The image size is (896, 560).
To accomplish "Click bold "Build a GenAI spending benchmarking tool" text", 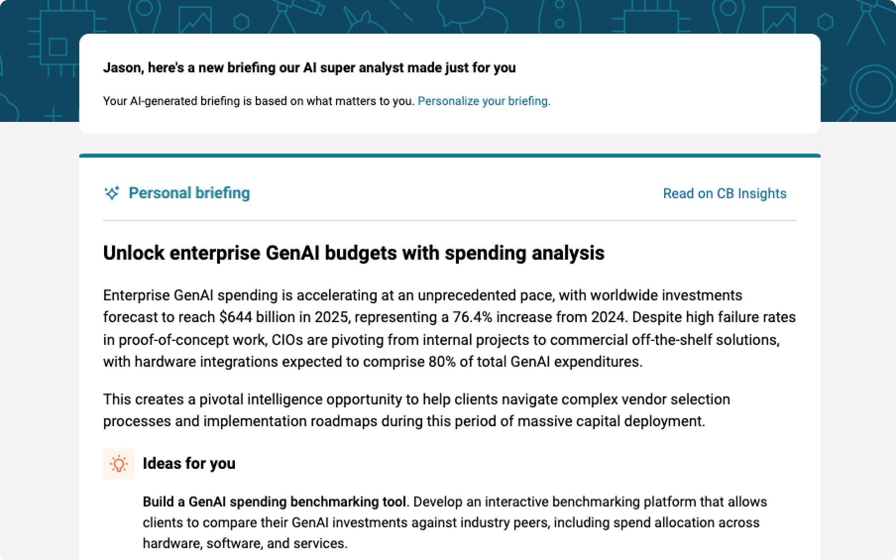I will [274, 502].
